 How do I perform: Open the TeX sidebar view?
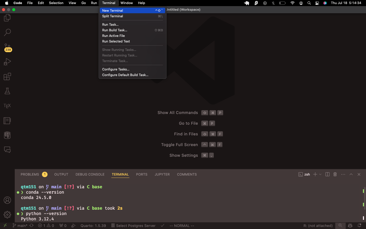(x=7, y=106)
